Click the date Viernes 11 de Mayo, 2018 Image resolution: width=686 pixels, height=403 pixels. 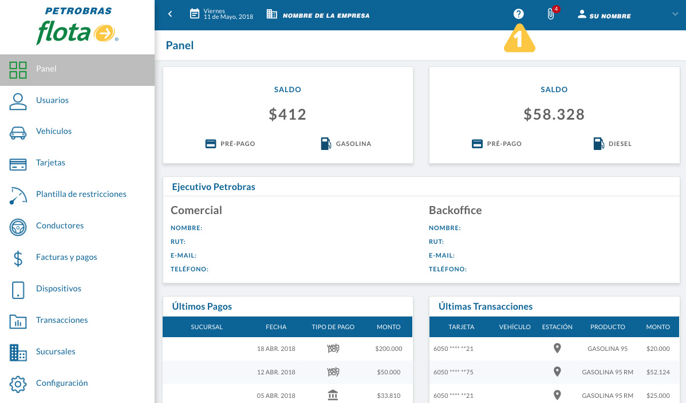[x=228, y=14]
